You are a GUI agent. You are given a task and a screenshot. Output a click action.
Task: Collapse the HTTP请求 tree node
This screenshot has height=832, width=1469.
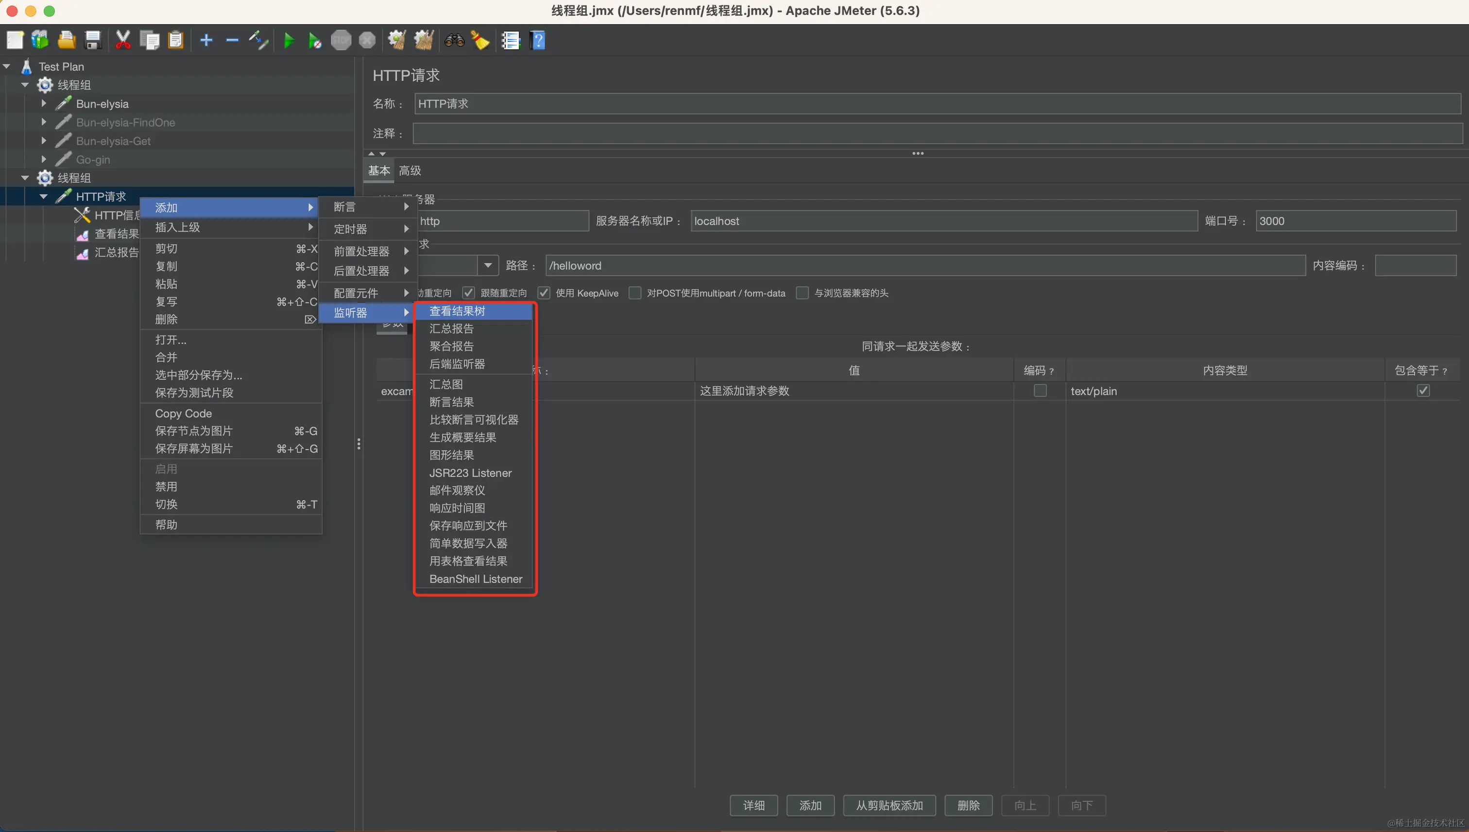click(44, 197)
